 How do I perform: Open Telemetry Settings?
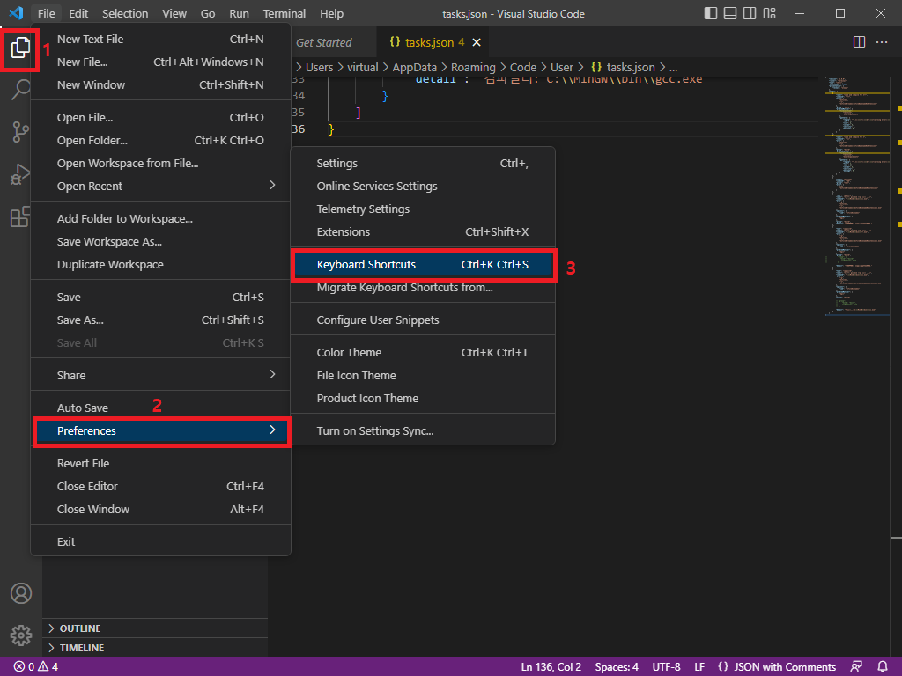(423, 209)
